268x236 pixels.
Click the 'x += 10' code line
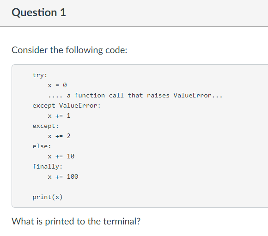[61, 157]
